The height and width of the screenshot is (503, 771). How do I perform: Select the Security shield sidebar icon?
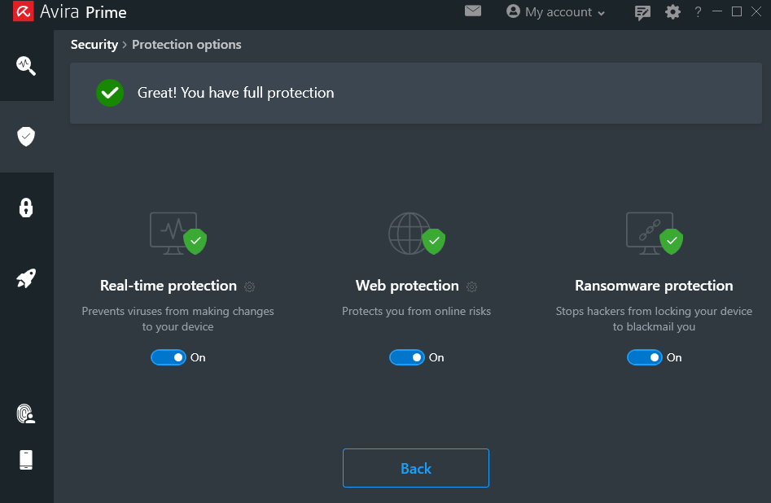tap(26, 137)
